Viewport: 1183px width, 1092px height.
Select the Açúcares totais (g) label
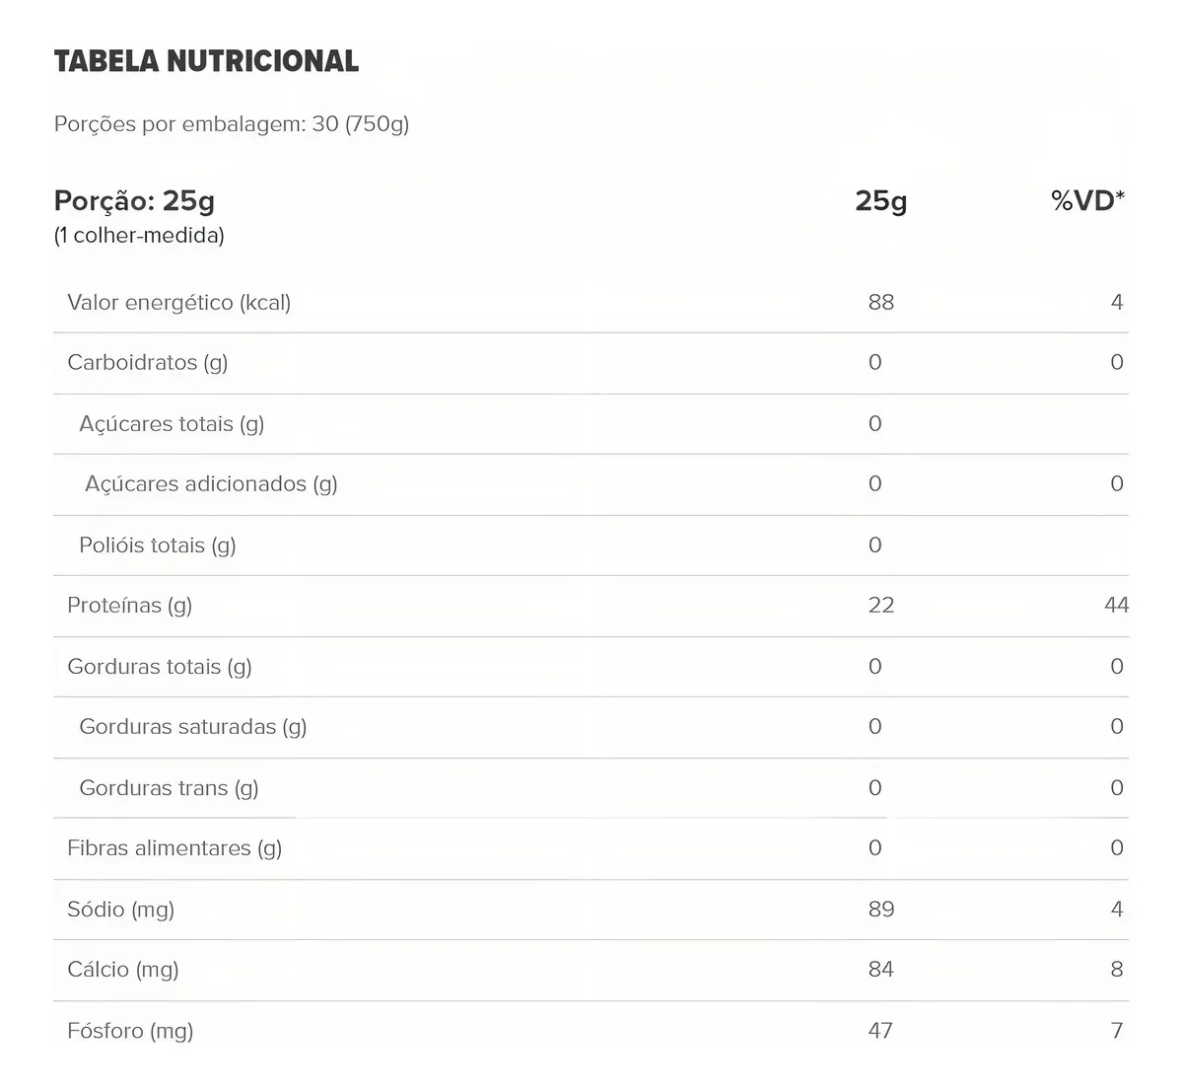point(172,424)
